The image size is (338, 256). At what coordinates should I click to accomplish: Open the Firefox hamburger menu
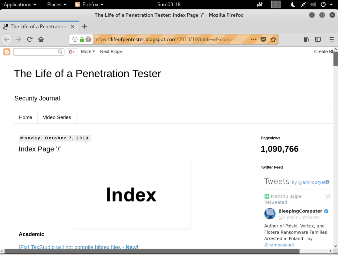[331, 39]
